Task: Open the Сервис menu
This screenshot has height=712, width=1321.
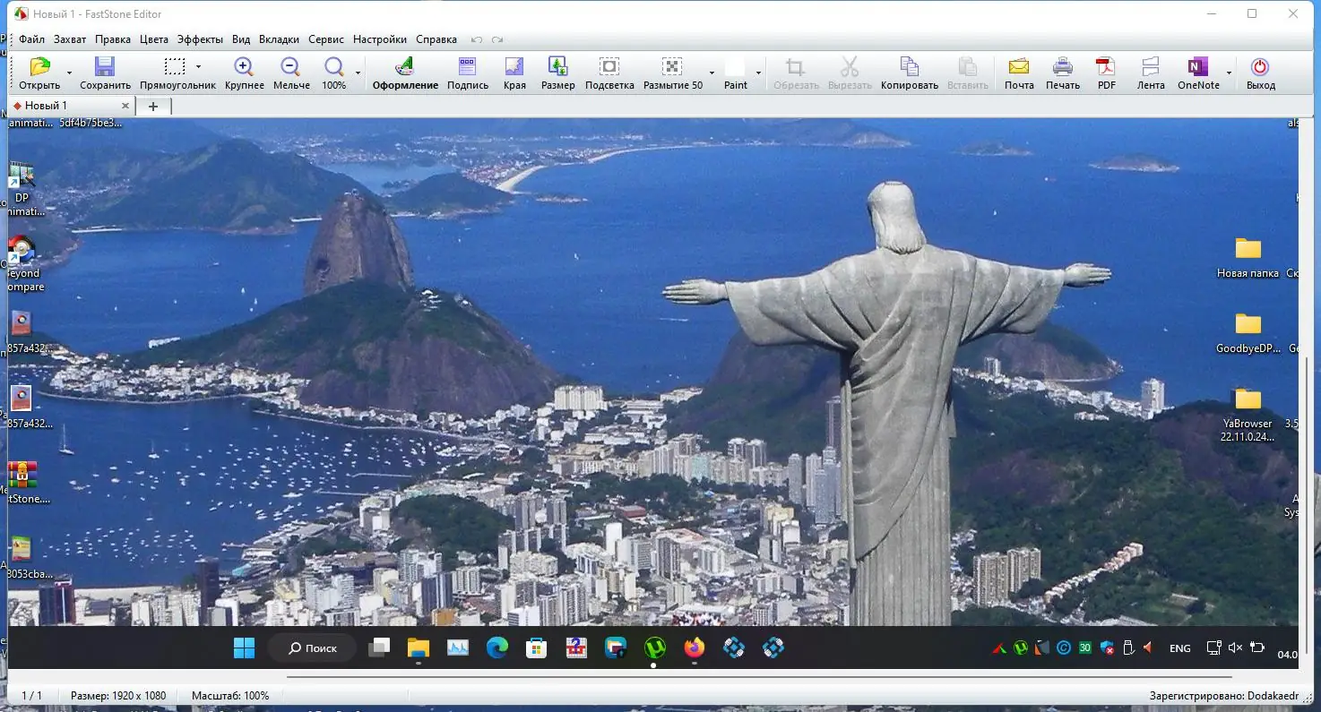Action: pos(326,39)
